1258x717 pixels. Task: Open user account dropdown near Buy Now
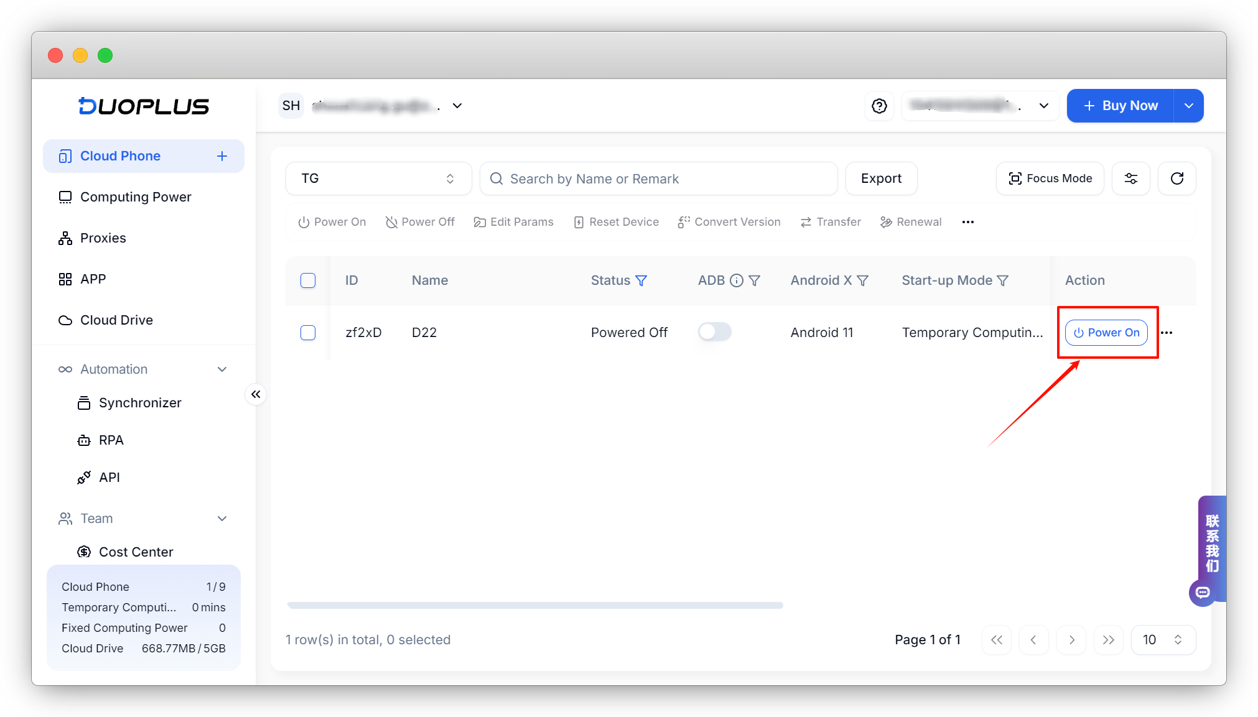click(980, 106)
